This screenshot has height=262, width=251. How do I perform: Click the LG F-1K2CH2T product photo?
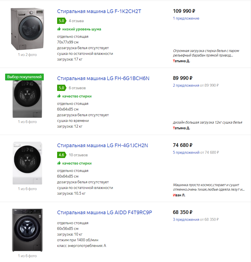[x=27, y=29]
